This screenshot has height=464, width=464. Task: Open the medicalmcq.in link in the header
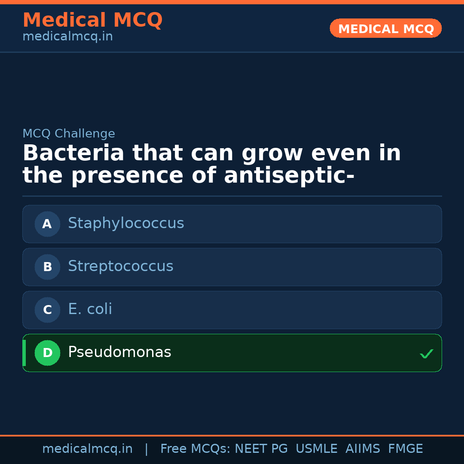pyautogui.click(x=67, y=36)
